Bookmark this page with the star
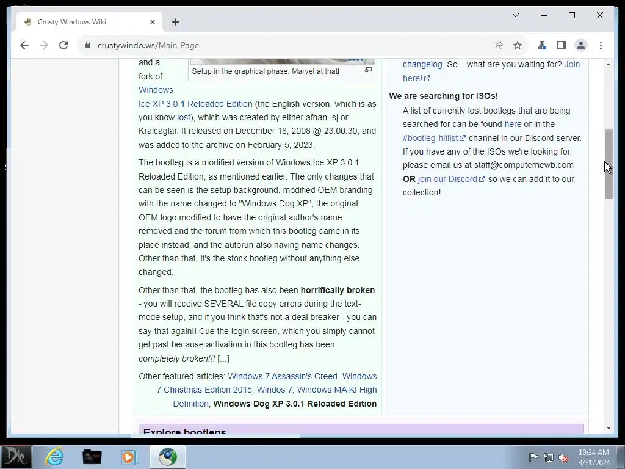 pos(518,45)
